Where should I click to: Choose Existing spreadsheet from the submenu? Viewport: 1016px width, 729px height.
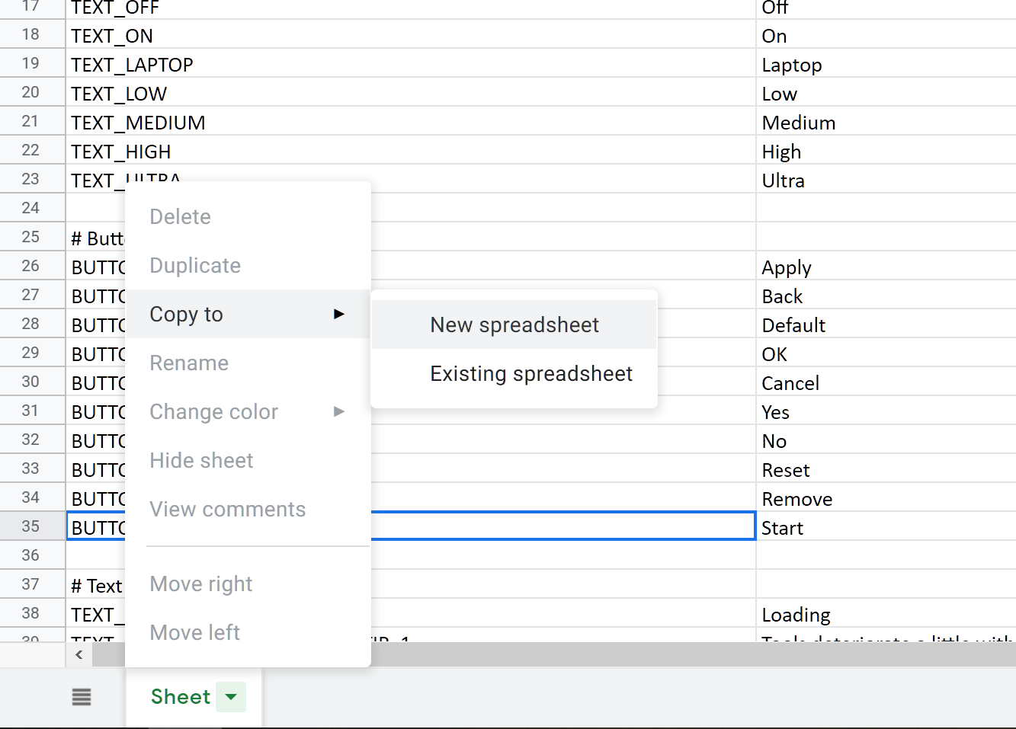[531, 374]
